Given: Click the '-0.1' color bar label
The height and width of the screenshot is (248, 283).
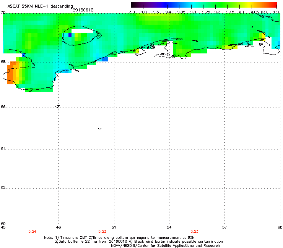Looking at the screenshot, I should coord(240,12).
